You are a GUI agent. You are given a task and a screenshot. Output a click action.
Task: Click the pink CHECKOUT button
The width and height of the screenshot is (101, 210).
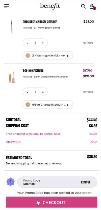tap(52, 202)
